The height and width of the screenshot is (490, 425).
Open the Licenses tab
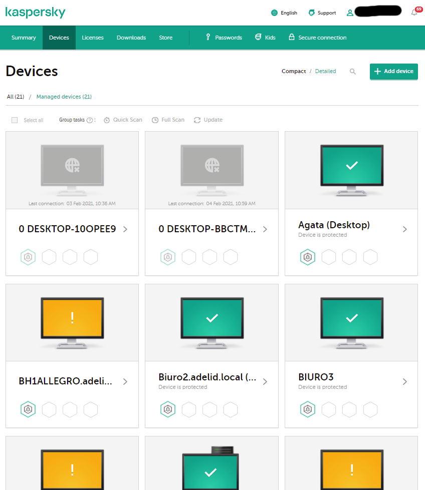point(93,38)
